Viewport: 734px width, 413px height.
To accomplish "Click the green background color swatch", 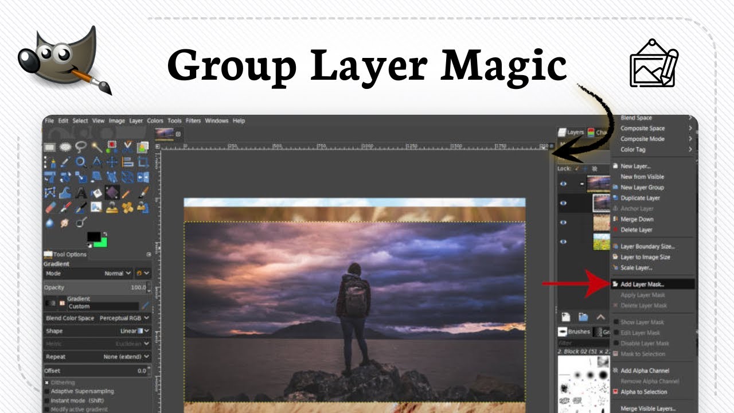I will coord(102,244).
